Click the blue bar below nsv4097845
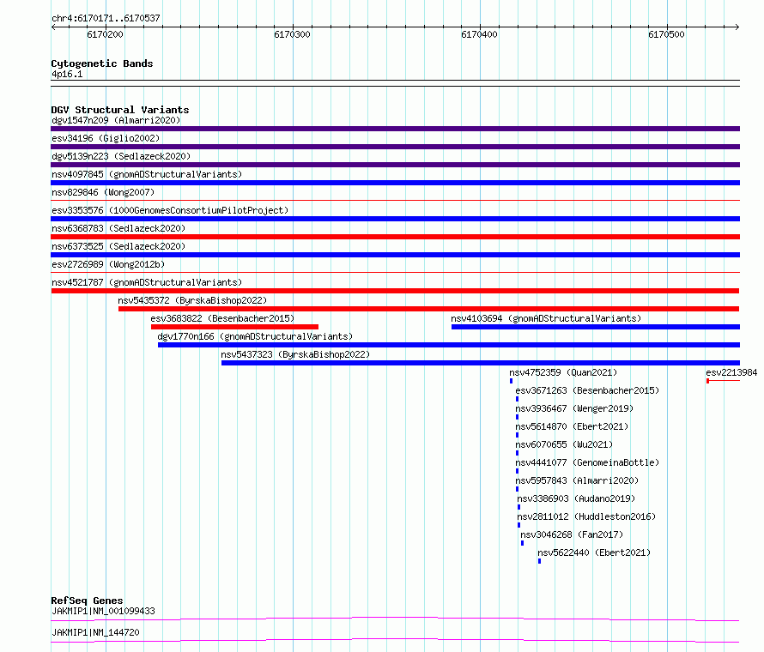The width and height of the screenshot is (764, 652). [x=395, y=183]
